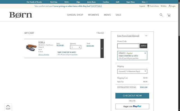
Task: Click the Enter Promo Code (Optional) link
Action: 128,36
